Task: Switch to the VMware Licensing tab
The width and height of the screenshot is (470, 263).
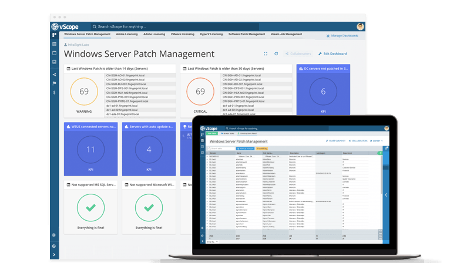Action: (183, 34)
